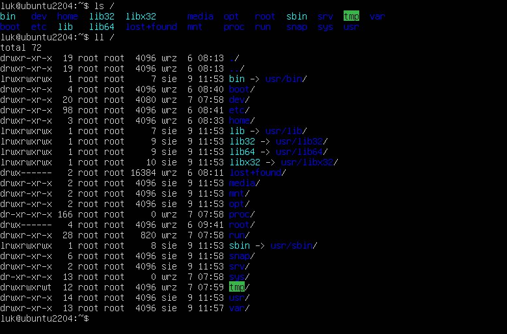Click the boot/ directory in long listing
The width and height of the screenshot is (507, 334).
pyautogui.click(x=242, y=89)
